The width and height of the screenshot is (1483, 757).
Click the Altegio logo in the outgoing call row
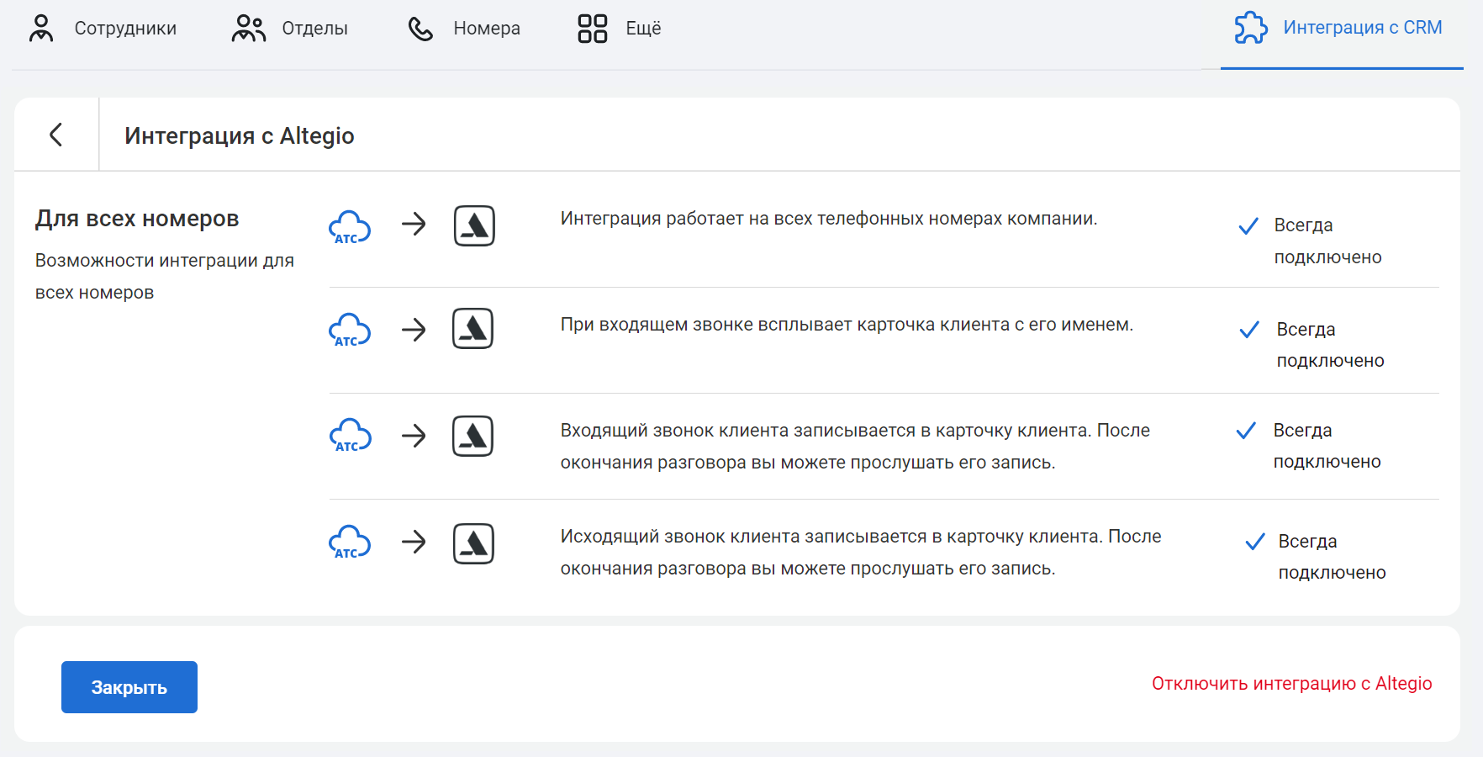click(x=473, y=543)
